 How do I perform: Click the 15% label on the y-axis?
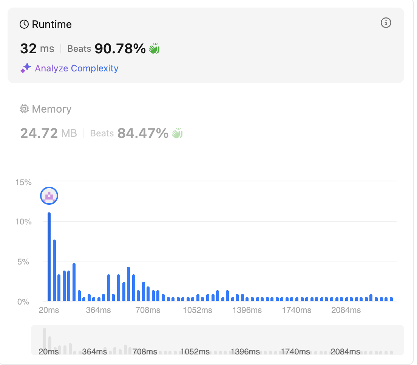pyautogui.click(x=23, y=182)
